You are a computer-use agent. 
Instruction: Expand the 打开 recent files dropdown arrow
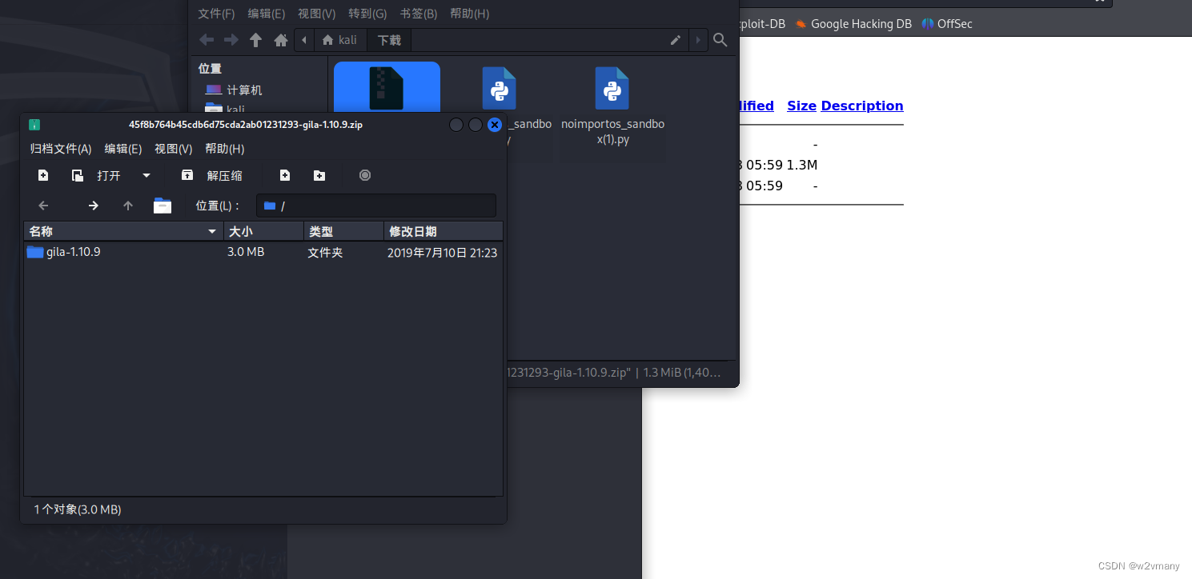146,175
